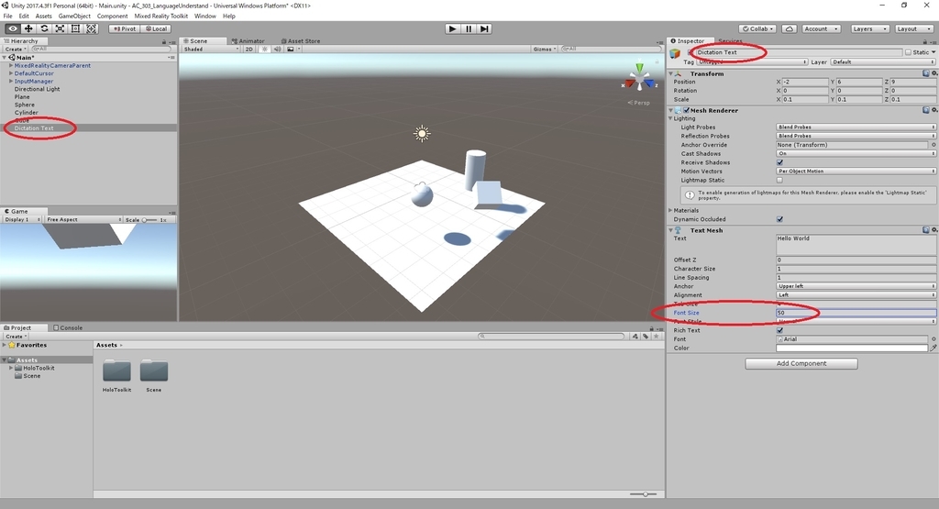Image resolution: width=939 pixels, height=509 pixels.
Task: Toggle scene audio speaker icon
Action: pyautogui.click(x=277, y=50)
